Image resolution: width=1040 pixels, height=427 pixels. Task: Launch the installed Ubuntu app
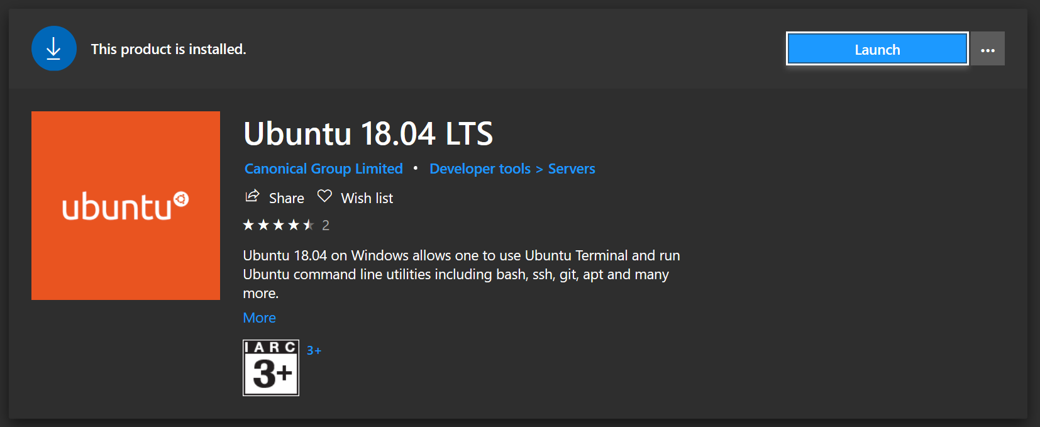(x=877, y=49)
